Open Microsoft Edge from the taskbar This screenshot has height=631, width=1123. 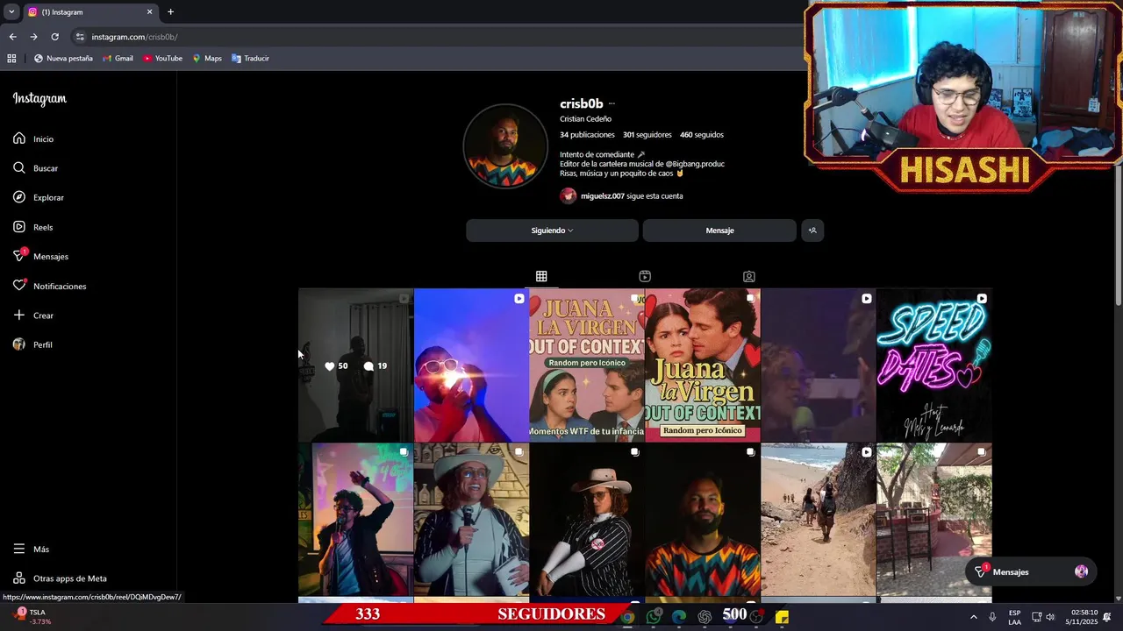pos(679,617)
